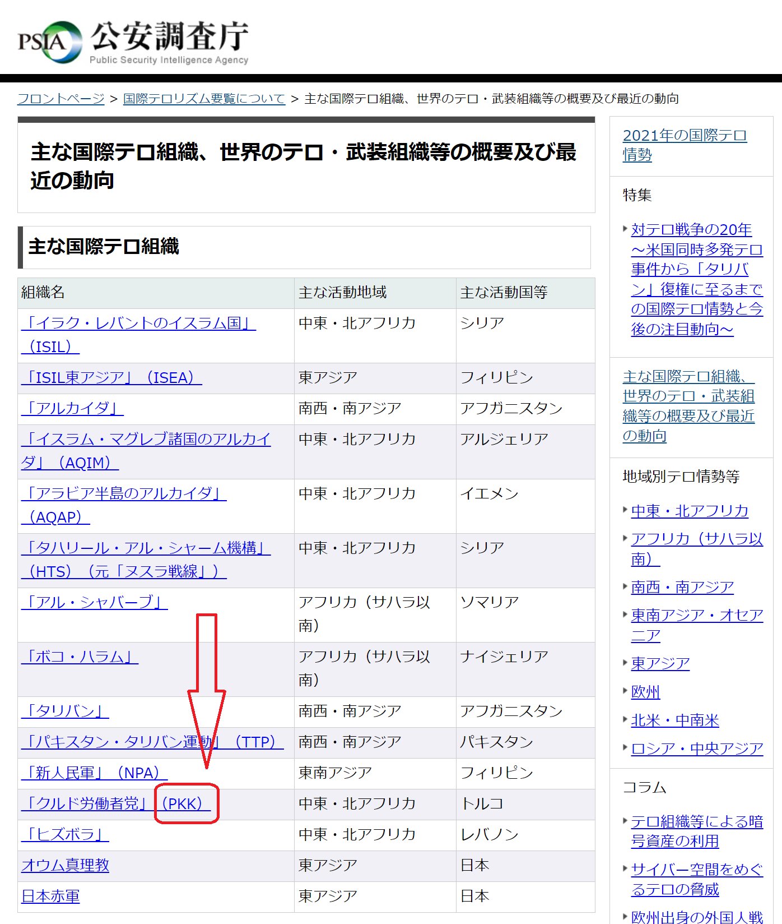The width and height of the screenshot is (782, 924).
Task: Open the 対テロ戦争の20年 feature link
Action: pos(697,279)
